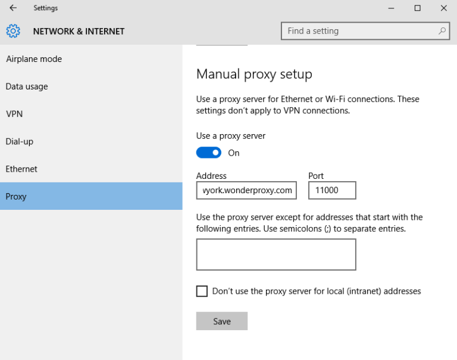Open the Dial-up settings page
Screen dimensions: 457x360
coord(18,141)
